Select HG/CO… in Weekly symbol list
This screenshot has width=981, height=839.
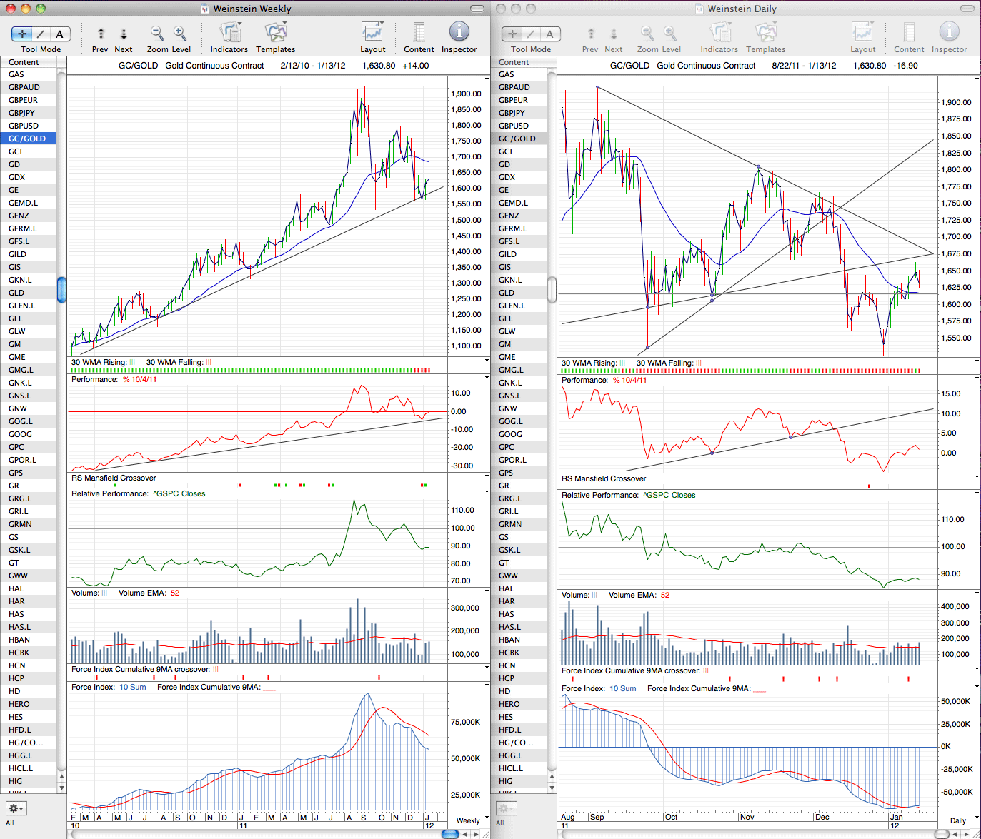(x=28, y=743)
